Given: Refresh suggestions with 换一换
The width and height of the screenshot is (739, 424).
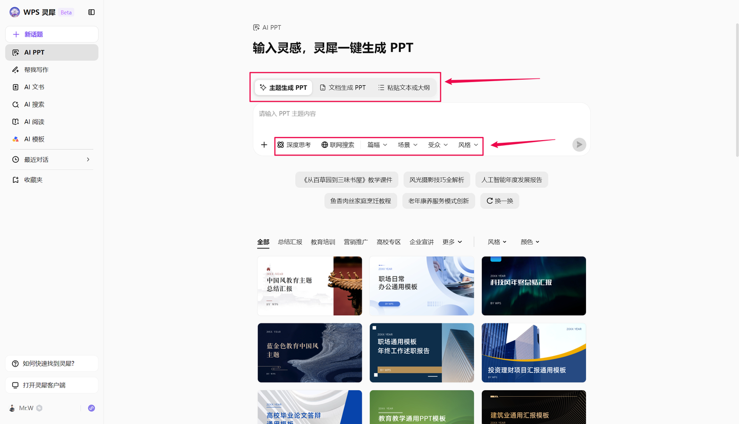Looking at the screenshot, I should [500, 201].
